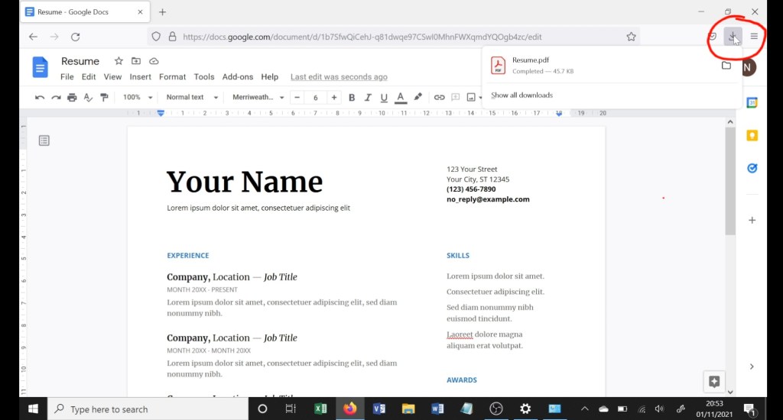The height and width of the screenshot is (420, 783).
Task: Click Show all downloads
Action: coord(521,95)
